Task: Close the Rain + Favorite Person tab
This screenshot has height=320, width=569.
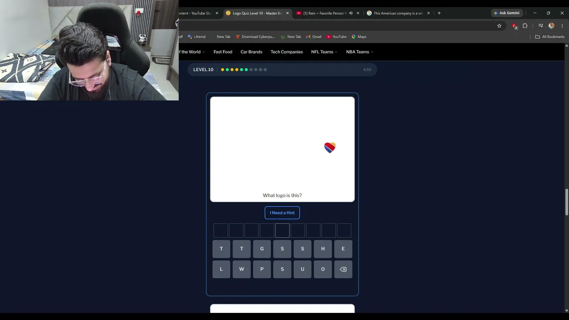Action: 358,13
